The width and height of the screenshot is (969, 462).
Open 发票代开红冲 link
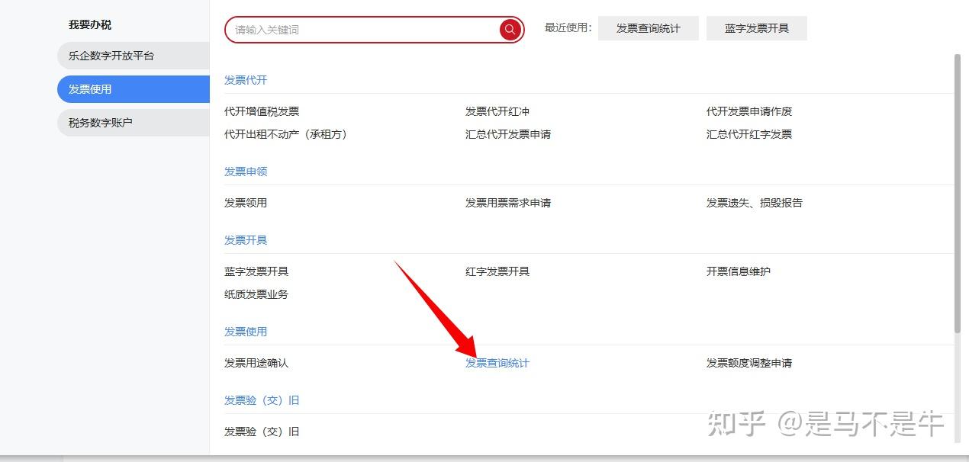click(497, 111)
